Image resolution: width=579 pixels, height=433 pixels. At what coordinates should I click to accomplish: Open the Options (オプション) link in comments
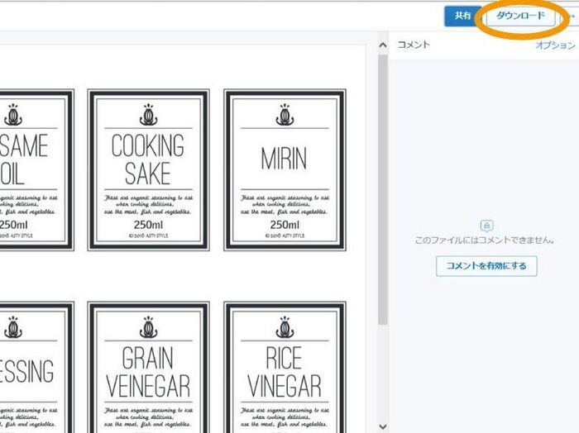tap(555, 45)
